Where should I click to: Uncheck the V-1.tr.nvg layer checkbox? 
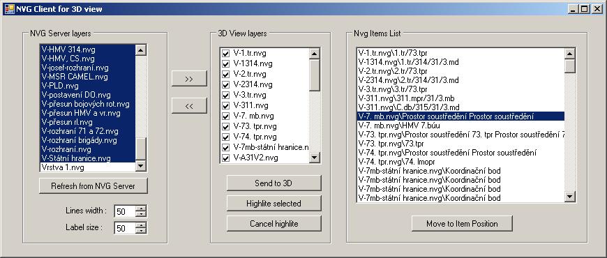coord(225,54)
